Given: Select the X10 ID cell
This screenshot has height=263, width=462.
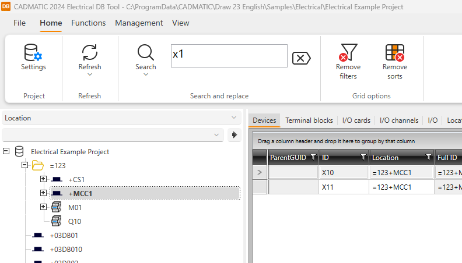Looking at the screenshot, I should pyautogui.click(x=344, y=172).
